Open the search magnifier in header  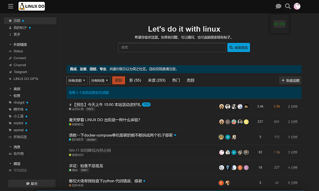(x=288, y=6)
